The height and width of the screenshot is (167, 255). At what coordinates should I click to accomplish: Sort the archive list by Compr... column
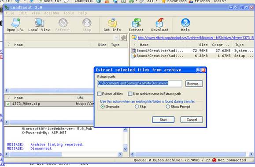click(x=220, y=45)
